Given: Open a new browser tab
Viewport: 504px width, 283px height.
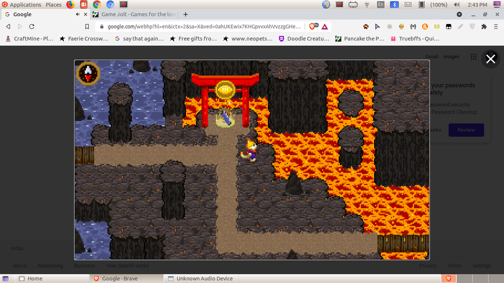Looking at the screenshot, I should 185,15.
